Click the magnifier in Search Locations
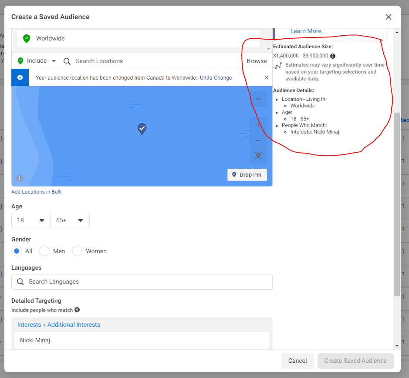 [x=67, y=61]
